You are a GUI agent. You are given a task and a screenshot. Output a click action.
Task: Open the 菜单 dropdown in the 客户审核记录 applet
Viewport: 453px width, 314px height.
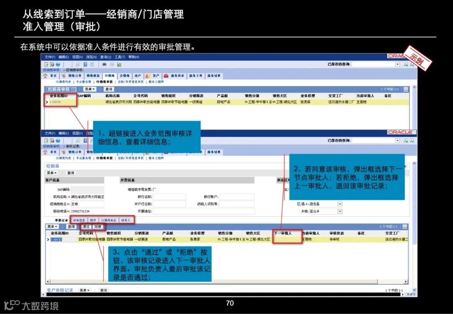[85, 290]
